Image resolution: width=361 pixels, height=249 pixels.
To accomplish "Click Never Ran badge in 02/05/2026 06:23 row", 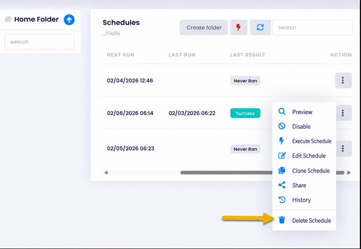I will (x=245, y=149).
